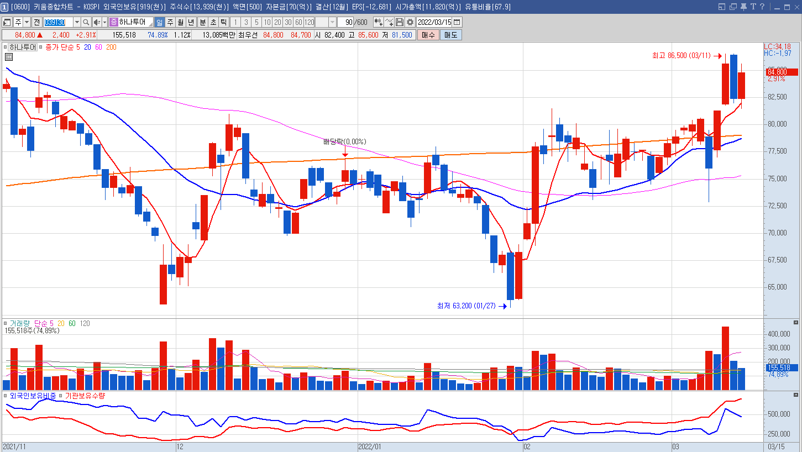The width and height of the screenshot is (802, 452).
Task: Click the duplicate window icon in title bar
Action: pos(733,7)
